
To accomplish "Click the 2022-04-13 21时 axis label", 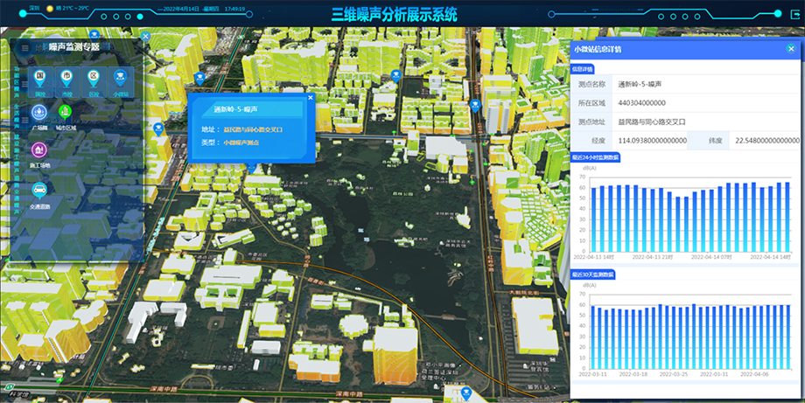I will [x=653, y=257].
